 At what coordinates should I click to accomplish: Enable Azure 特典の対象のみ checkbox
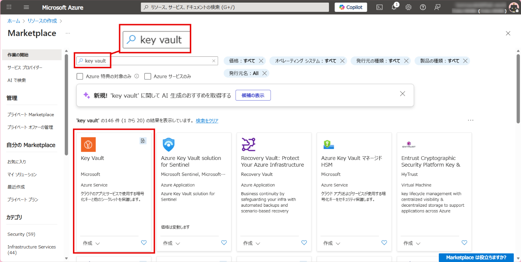point(80,76)
